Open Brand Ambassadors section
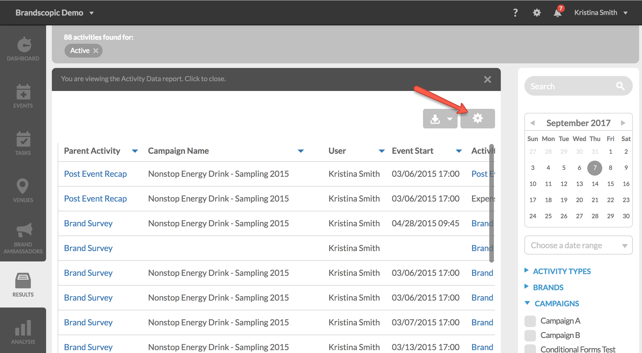Viewport: 642px width, 353px height. tap(23, 238)
